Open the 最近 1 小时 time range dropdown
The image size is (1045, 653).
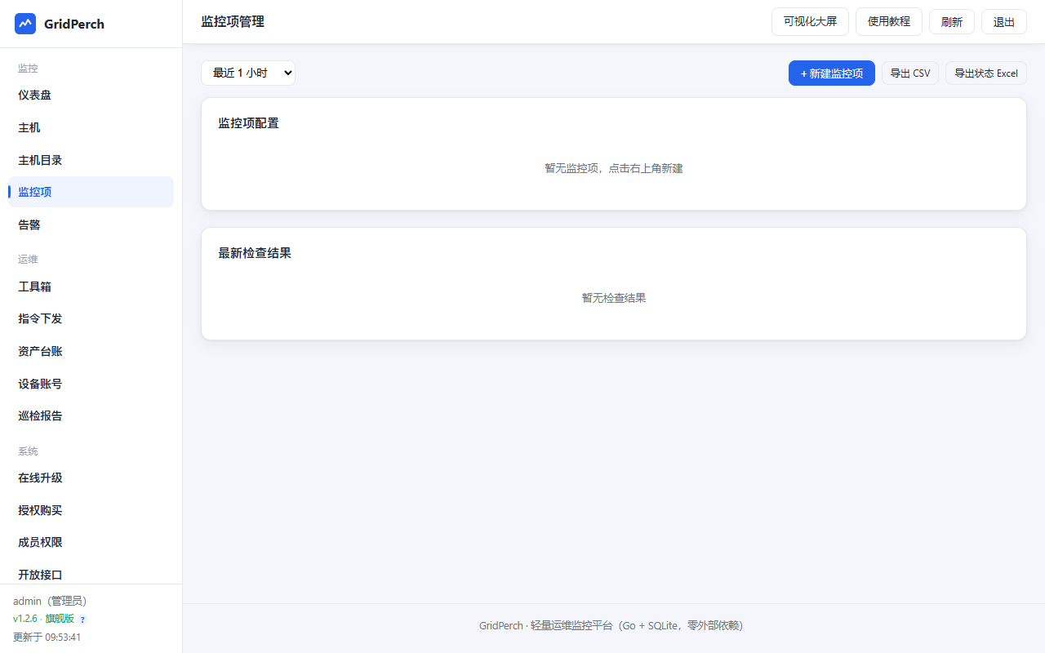click(248, 73)
